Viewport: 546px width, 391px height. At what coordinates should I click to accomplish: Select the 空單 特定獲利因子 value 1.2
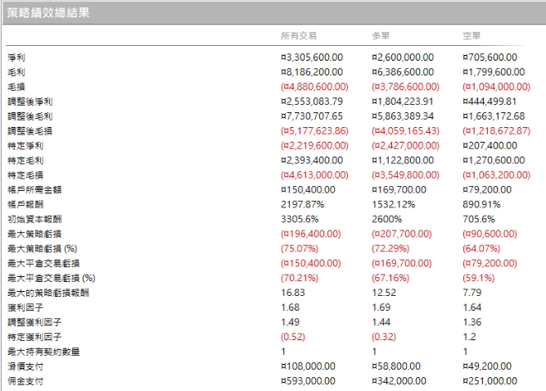469,337
